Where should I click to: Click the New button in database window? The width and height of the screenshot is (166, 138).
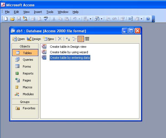click(48, 39)
